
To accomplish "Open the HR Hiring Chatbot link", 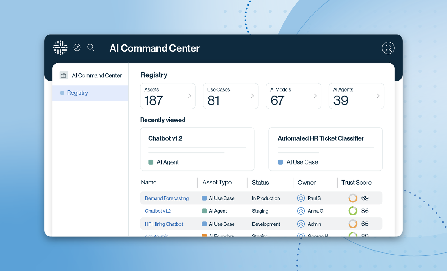I will coord(164,224).
